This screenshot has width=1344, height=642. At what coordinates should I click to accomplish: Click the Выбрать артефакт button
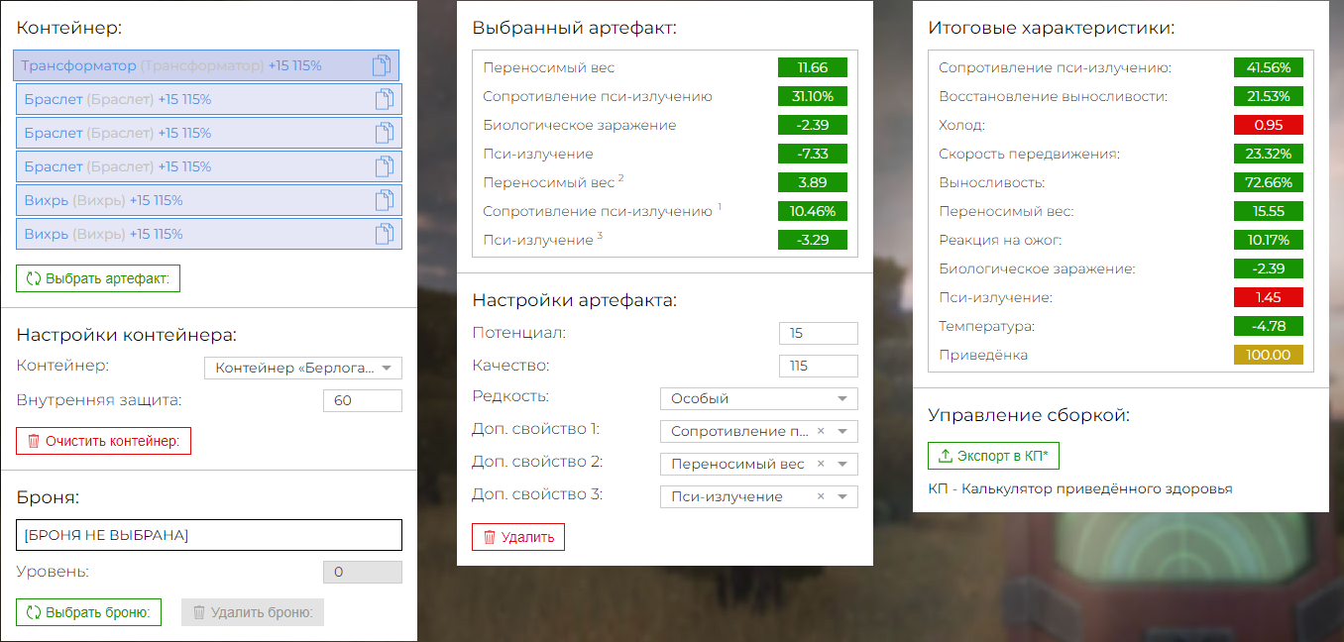98,278
